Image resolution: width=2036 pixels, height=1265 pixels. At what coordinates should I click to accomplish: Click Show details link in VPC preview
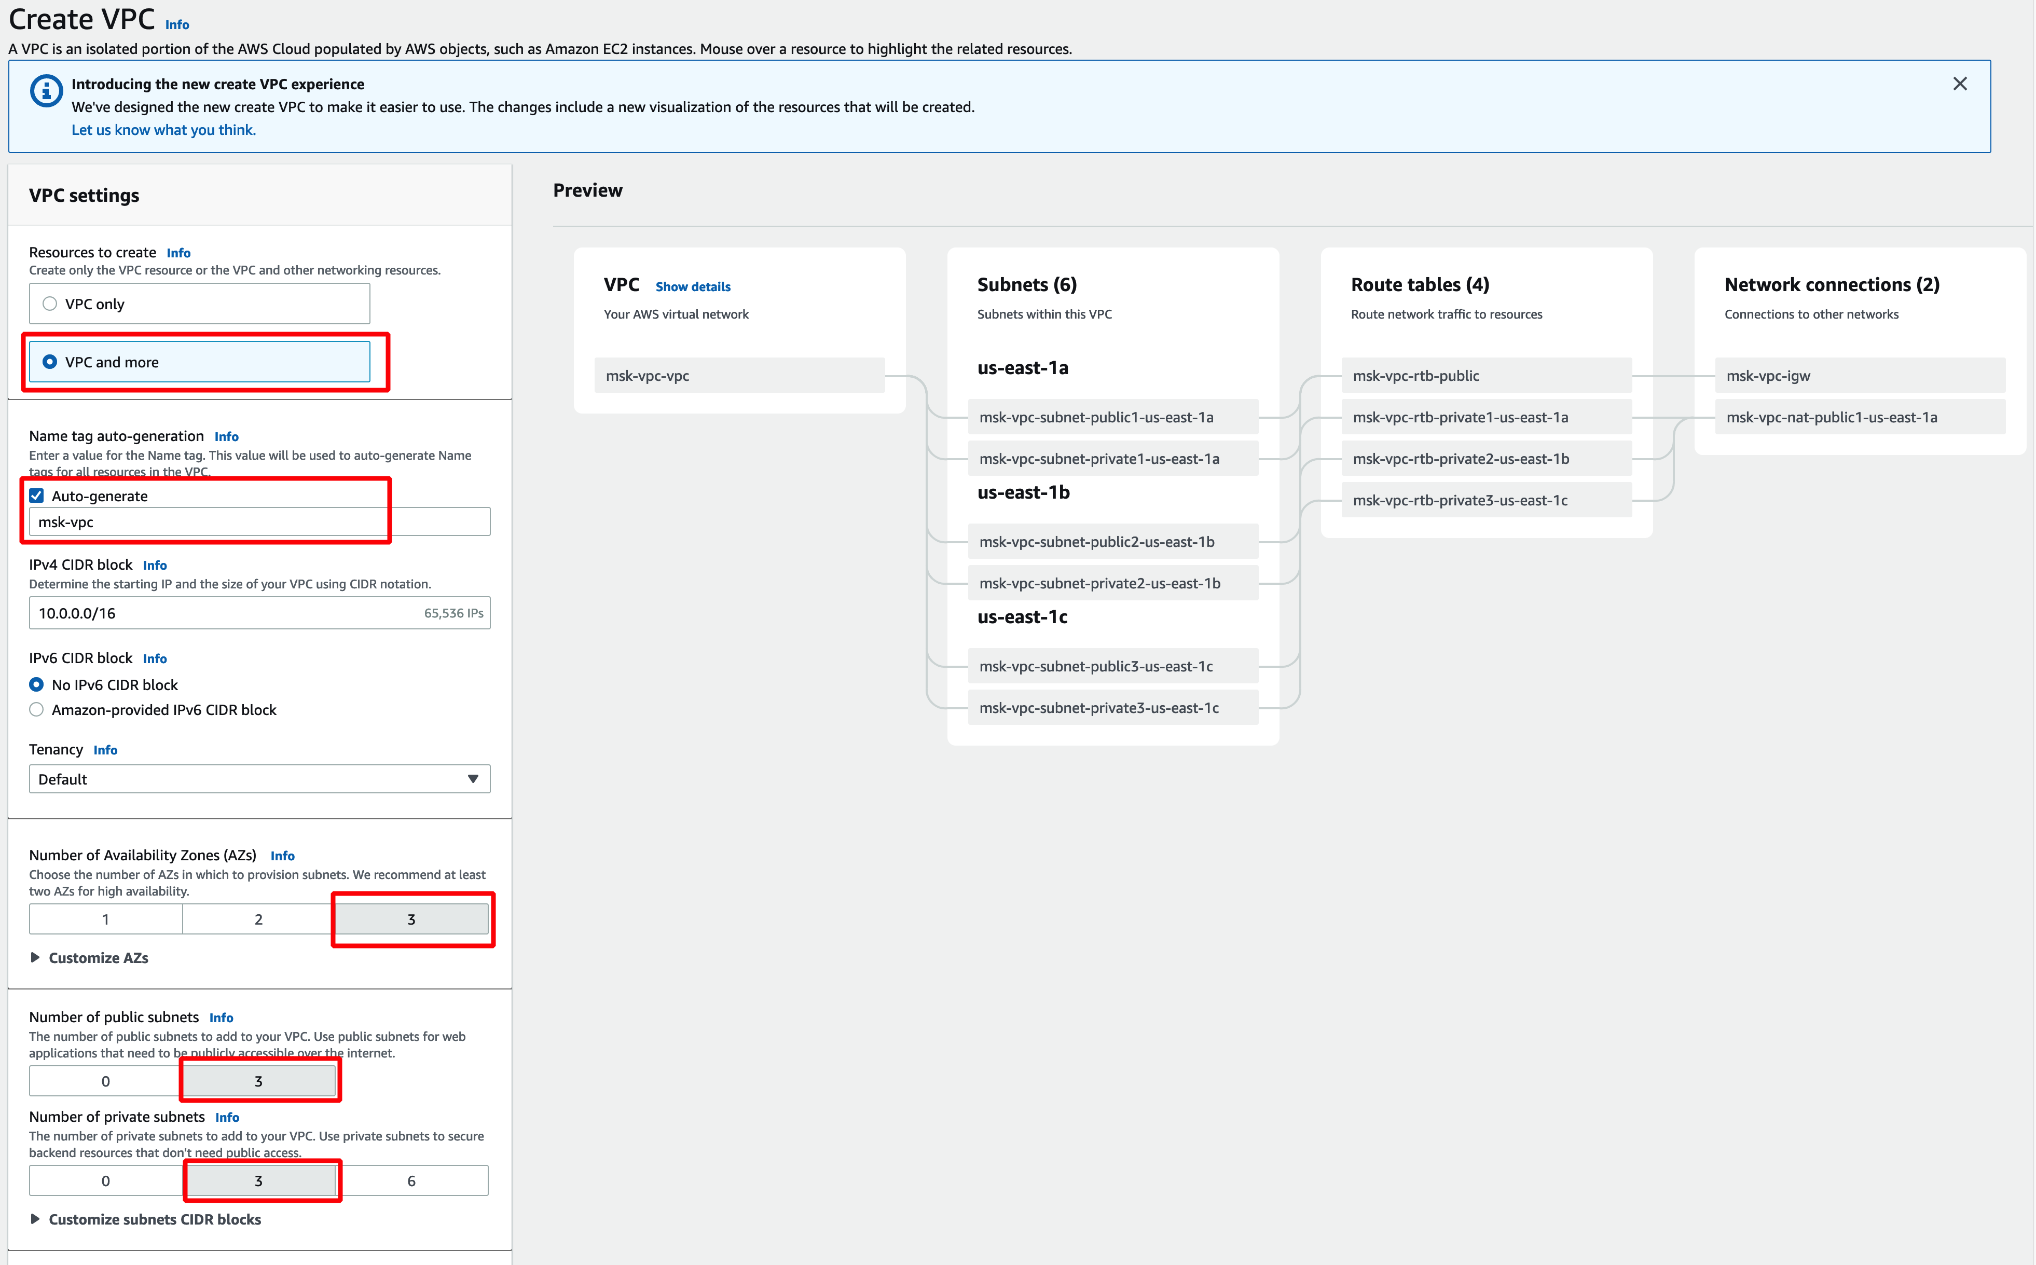(x=693, y=287)
